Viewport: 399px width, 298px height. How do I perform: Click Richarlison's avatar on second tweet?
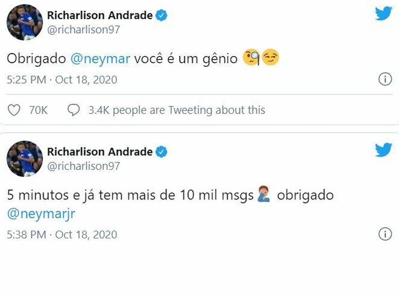click(24, 160)
